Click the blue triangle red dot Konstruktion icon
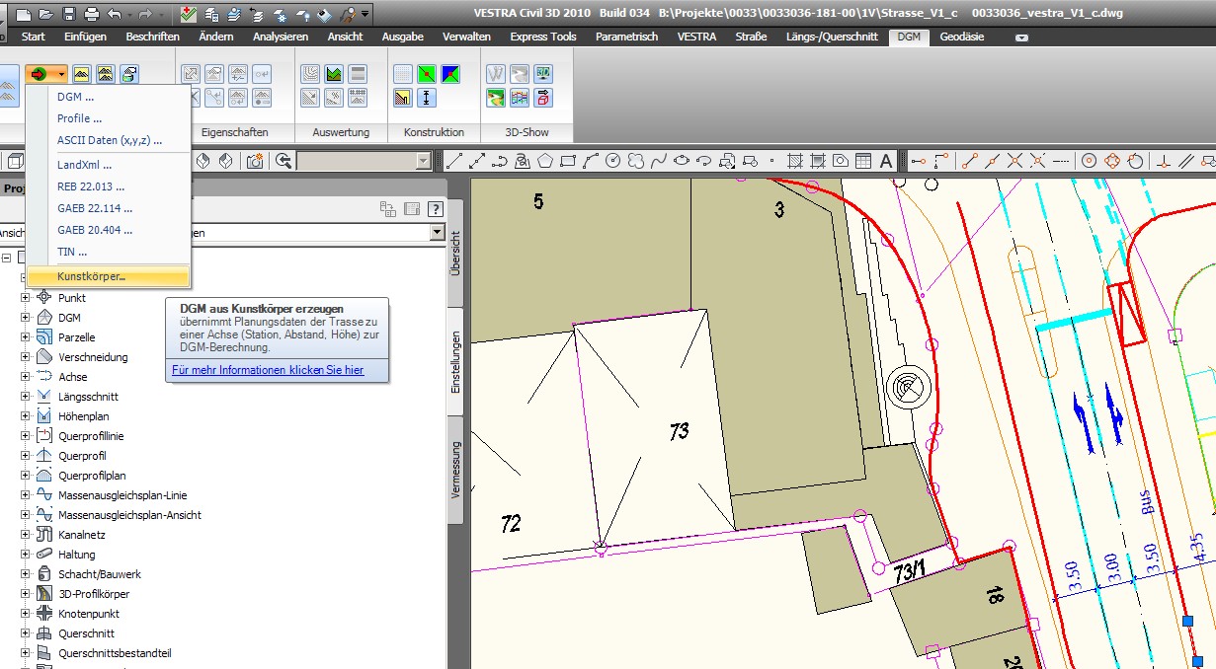 (x=450, y=74)
